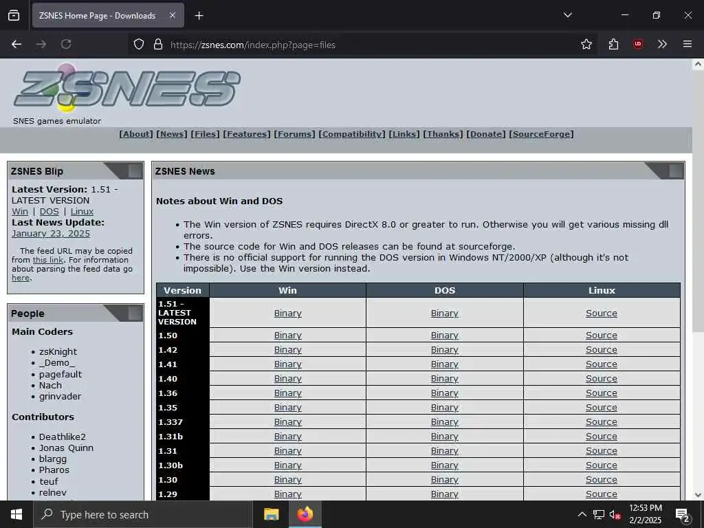Open the Windows Start menu
704x528 pixels.
click(16, 514)
